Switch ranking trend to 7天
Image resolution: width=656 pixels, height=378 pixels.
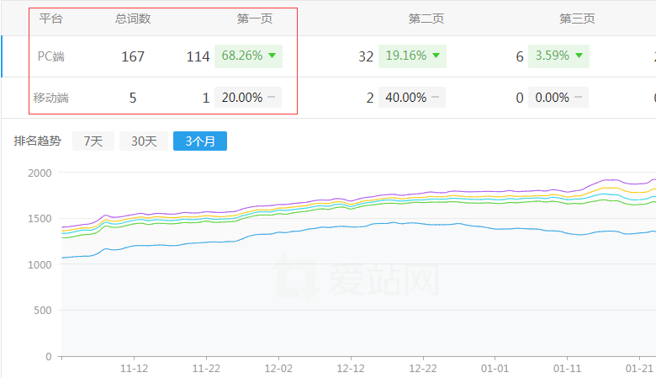click(93, 141)
